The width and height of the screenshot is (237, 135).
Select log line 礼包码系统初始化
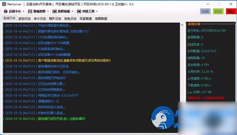coord(34,49)
